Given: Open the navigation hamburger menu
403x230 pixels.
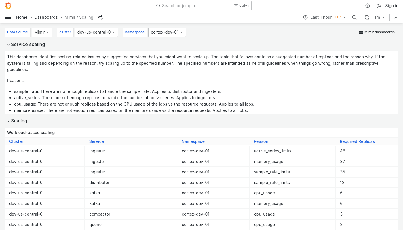Looking at the screenshot, I should (8, 17).
